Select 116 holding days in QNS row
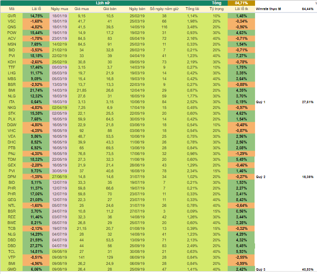Viewport: 317px width, 274px height. click(164, 27)
